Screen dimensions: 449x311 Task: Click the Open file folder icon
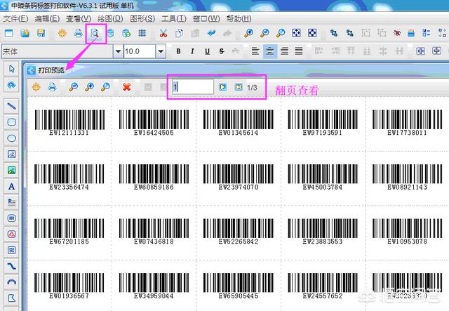tap(25, 33)
